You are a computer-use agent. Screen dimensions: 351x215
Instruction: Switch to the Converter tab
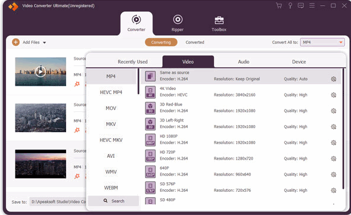(136, 23)
